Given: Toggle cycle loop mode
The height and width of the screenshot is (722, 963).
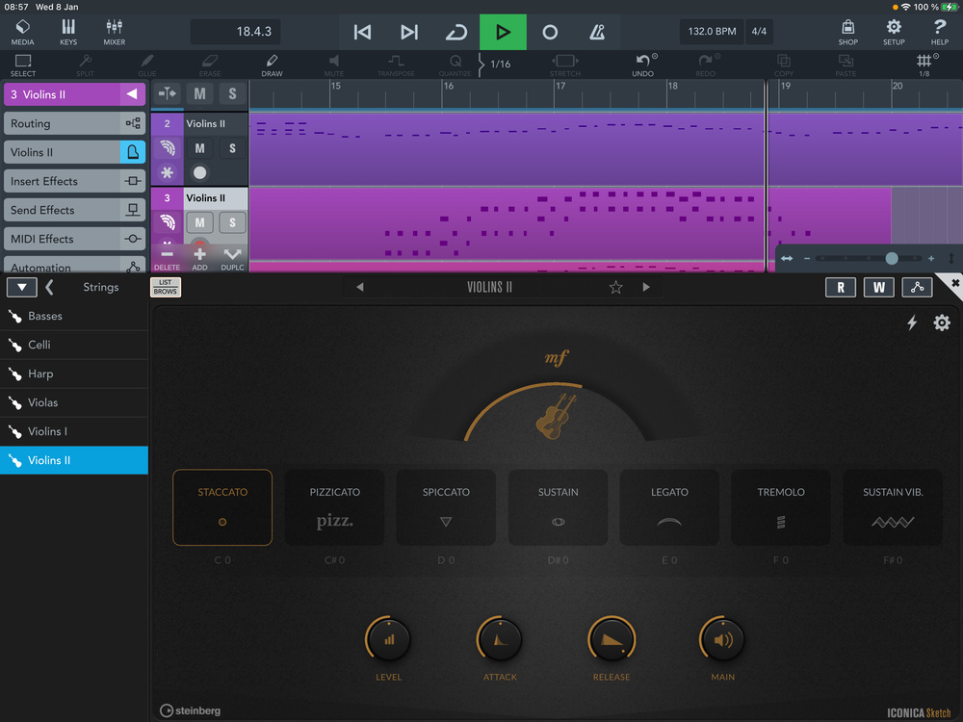Looking at the screenshot, I should click(455, 32).
